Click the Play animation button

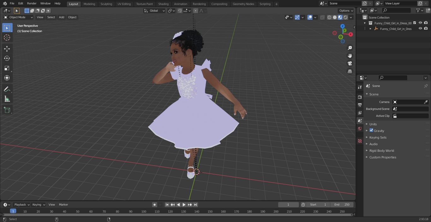[184, 205]
